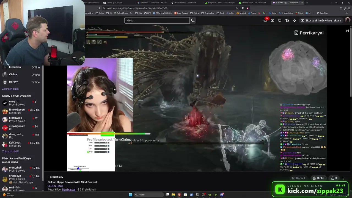Open Task View on the taskbar
The width and height of the screenshot is (352, 198).
(167, 195)
